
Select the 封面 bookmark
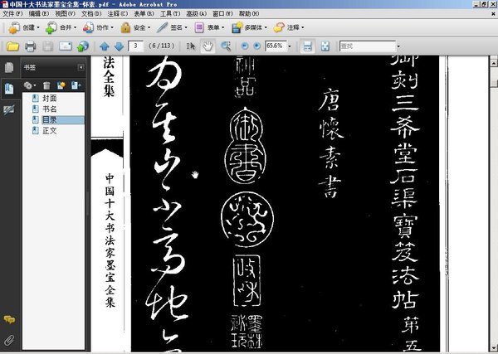coord(50,99)
